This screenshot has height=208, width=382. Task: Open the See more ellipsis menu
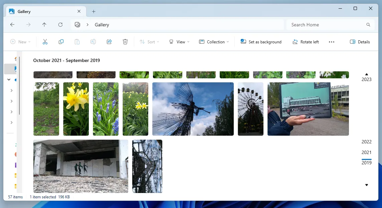(332, 42)
